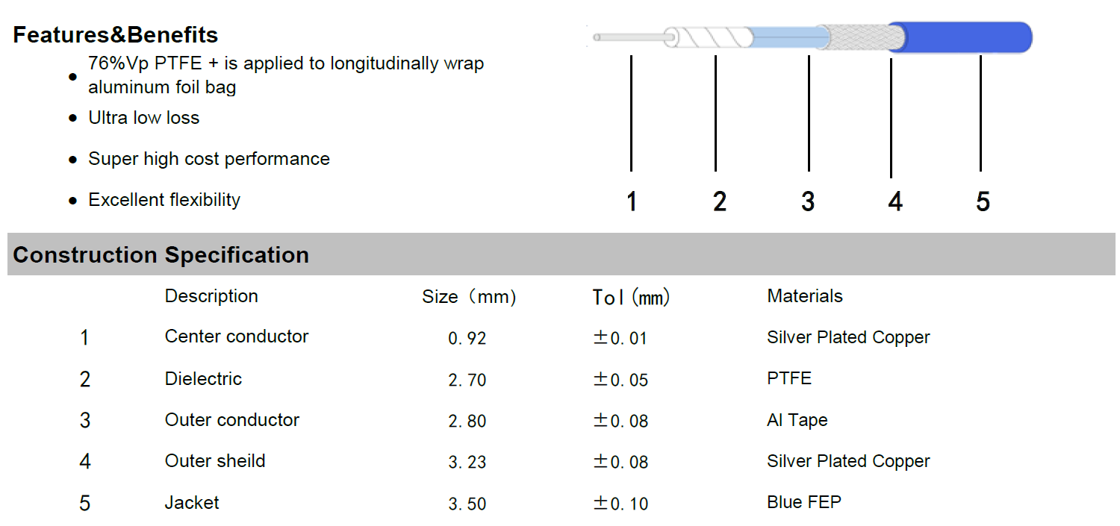The height and width of the screenshot is (526, 1120).
Task: Select the Blue FEP jacket material
Action: pos(804,502)
